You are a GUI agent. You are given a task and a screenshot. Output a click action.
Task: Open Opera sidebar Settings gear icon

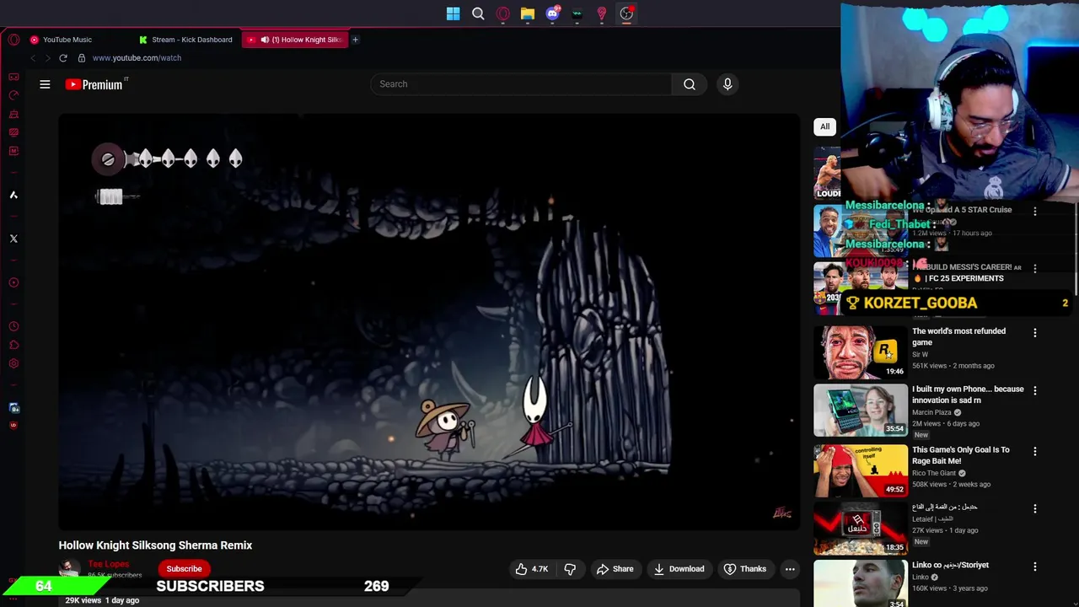[x=13, y=363]
